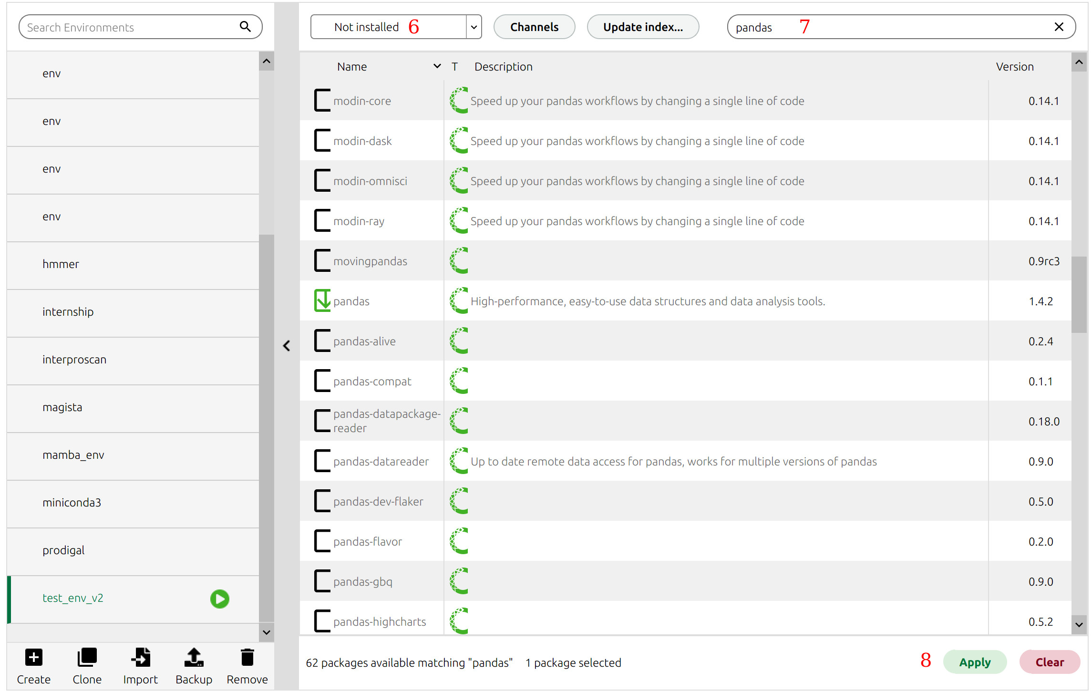
Task: Select the internship environment
Action: [68, 312]
